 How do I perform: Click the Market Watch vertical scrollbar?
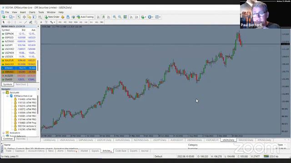coord(38,65)
